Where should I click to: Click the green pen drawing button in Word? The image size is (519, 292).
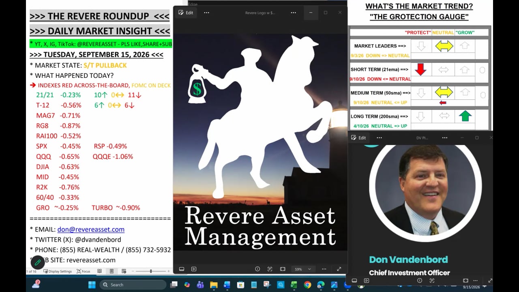[x=37, y=262]
